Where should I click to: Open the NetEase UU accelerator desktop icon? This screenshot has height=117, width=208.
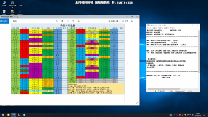click(12, 4)
